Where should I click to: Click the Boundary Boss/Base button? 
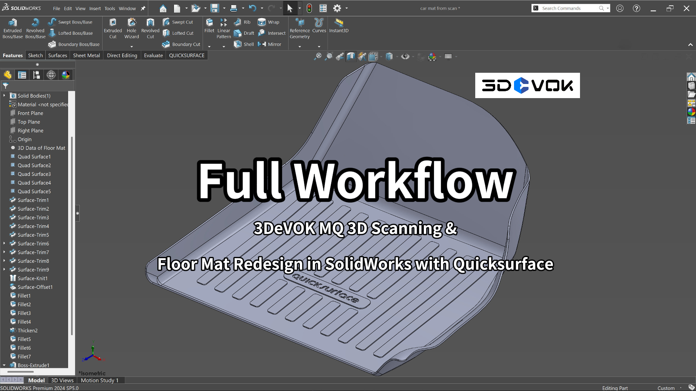74,44
